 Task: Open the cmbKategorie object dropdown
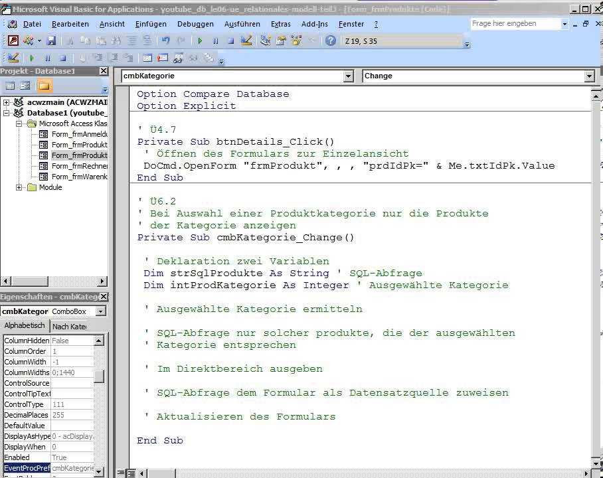click(x=349, y=76)
